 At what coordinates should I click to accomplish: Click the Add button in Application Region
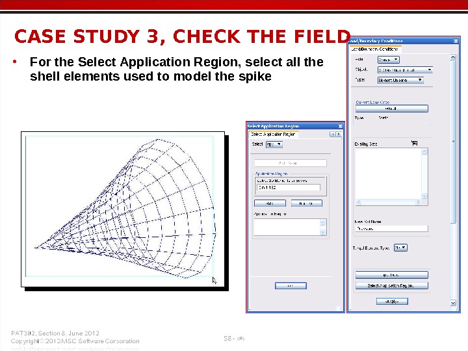(x=270, y=203)
